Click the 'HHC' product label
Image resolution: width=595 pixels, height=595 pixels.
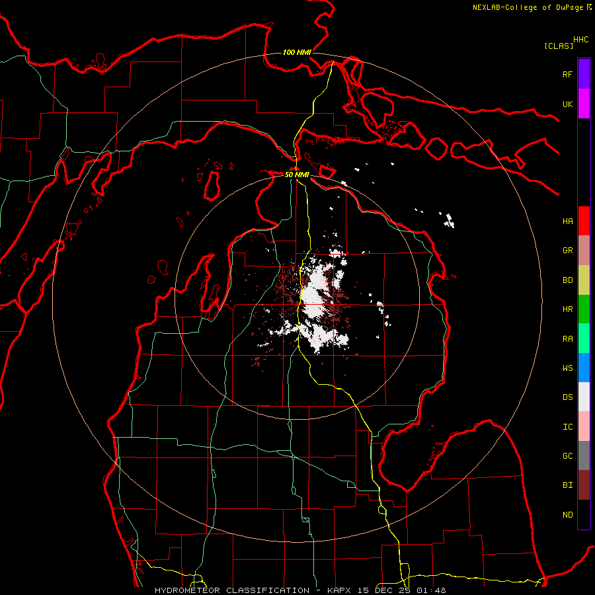coord(581,40)
